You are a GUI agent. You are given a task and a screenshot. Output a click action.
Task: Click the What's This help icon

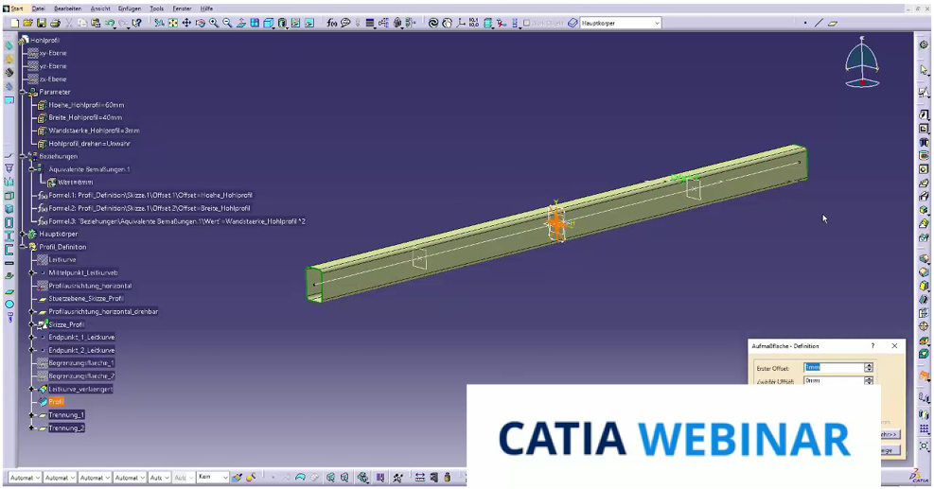pyautogui.click(x=137, y=24)
